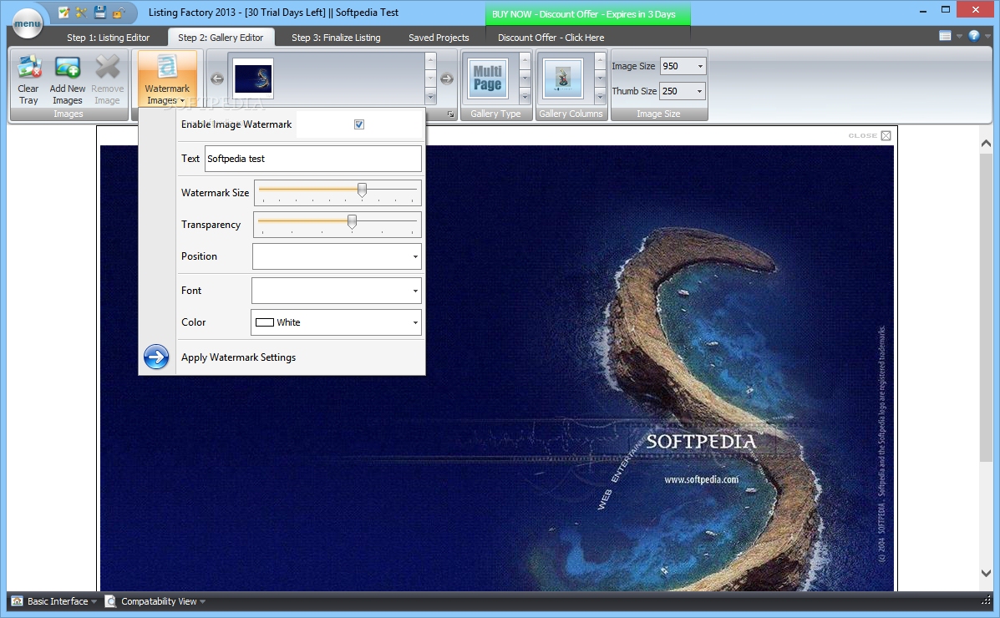This screenshot has height=618, width=1000.
Task: Click the Compatability View label
Action: click(159, 601)
